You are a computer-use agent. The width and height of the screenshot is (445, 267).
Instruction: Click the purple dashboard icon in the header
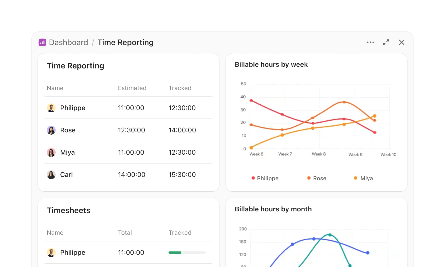click(42, 42)
